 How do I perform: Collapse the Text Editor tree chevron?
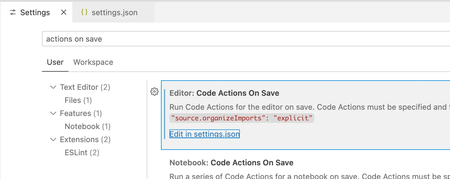tap(53, 87)
